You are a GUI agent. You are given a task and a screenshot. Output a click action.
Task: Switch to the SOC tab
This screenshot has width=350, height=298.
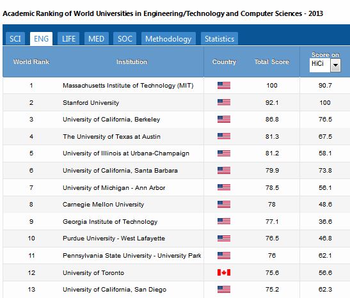125,39
